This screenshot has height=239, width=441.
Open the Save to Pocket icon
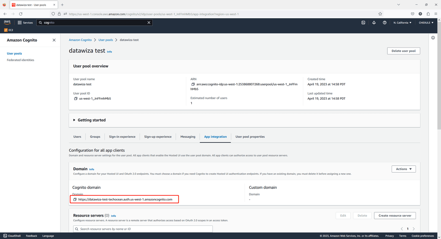pyautogui.click(x=412, y=14)
